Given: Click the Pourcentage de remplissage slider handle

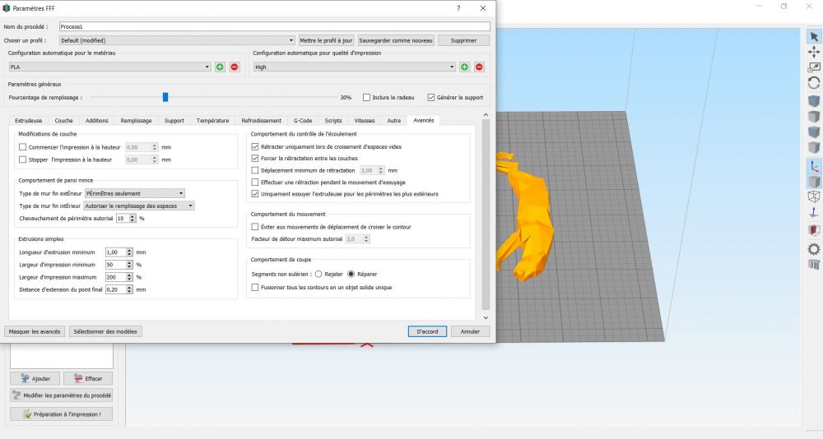Looking at the screenshot, I should [165, 97].
